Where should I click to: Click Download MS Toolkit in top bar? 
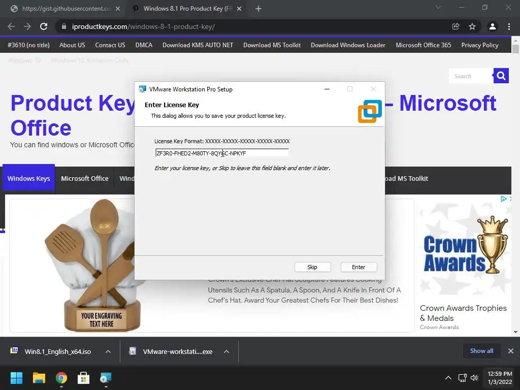coord(272,45)
